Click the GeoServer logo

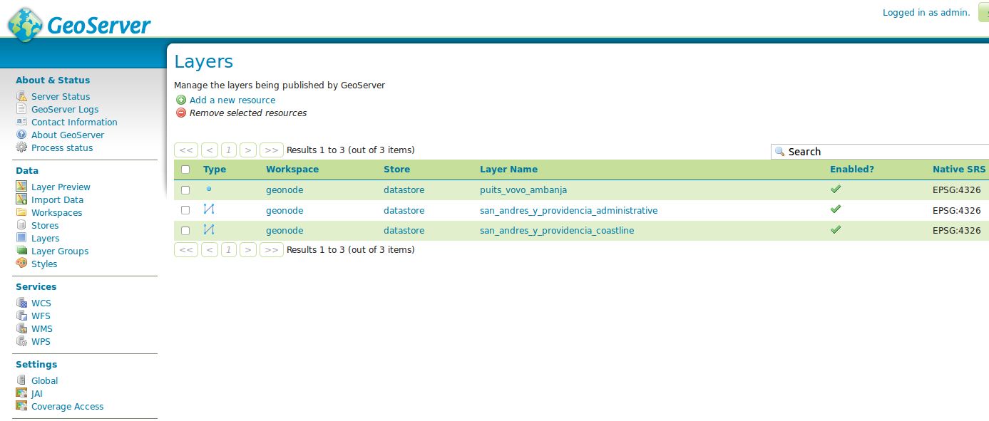pyautogui.click(x=80, y=24)
